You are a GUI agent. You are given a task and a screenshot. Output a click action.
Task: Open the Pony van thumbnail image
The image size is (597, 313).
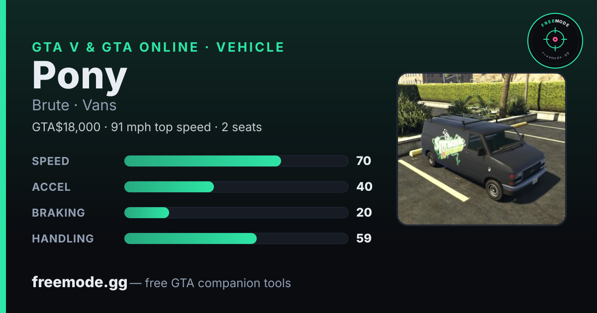click(x=482, y=149)
